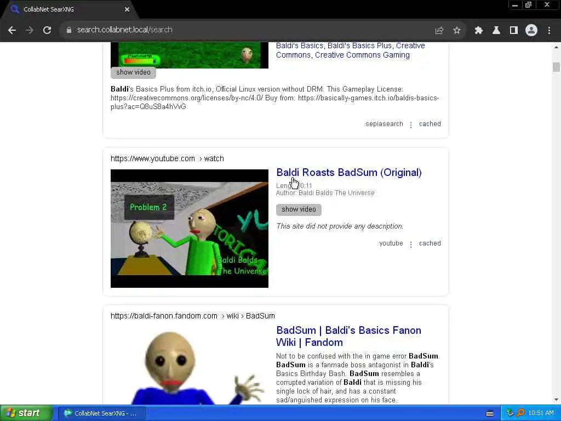Image resolution: width=561 pixels, height=421 pixels.
Task: Click the youtube engine label
Action: tap(391, 243)
